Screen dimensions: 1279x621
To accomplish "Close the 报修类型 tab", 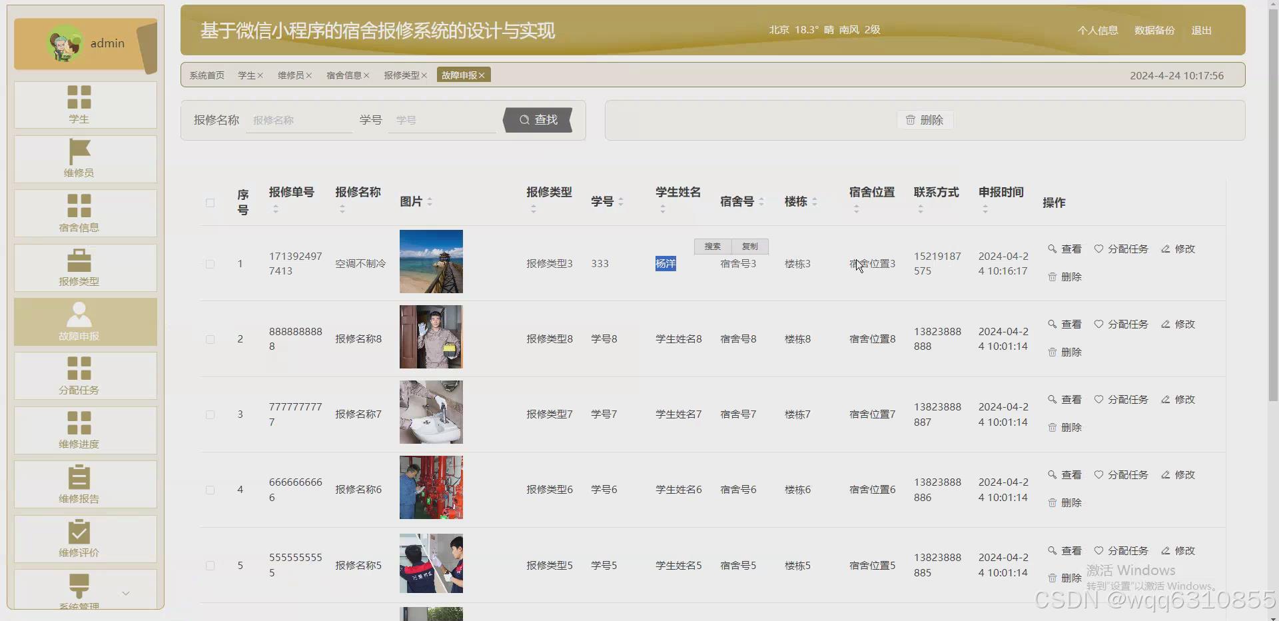I will (x=424, y=76).
